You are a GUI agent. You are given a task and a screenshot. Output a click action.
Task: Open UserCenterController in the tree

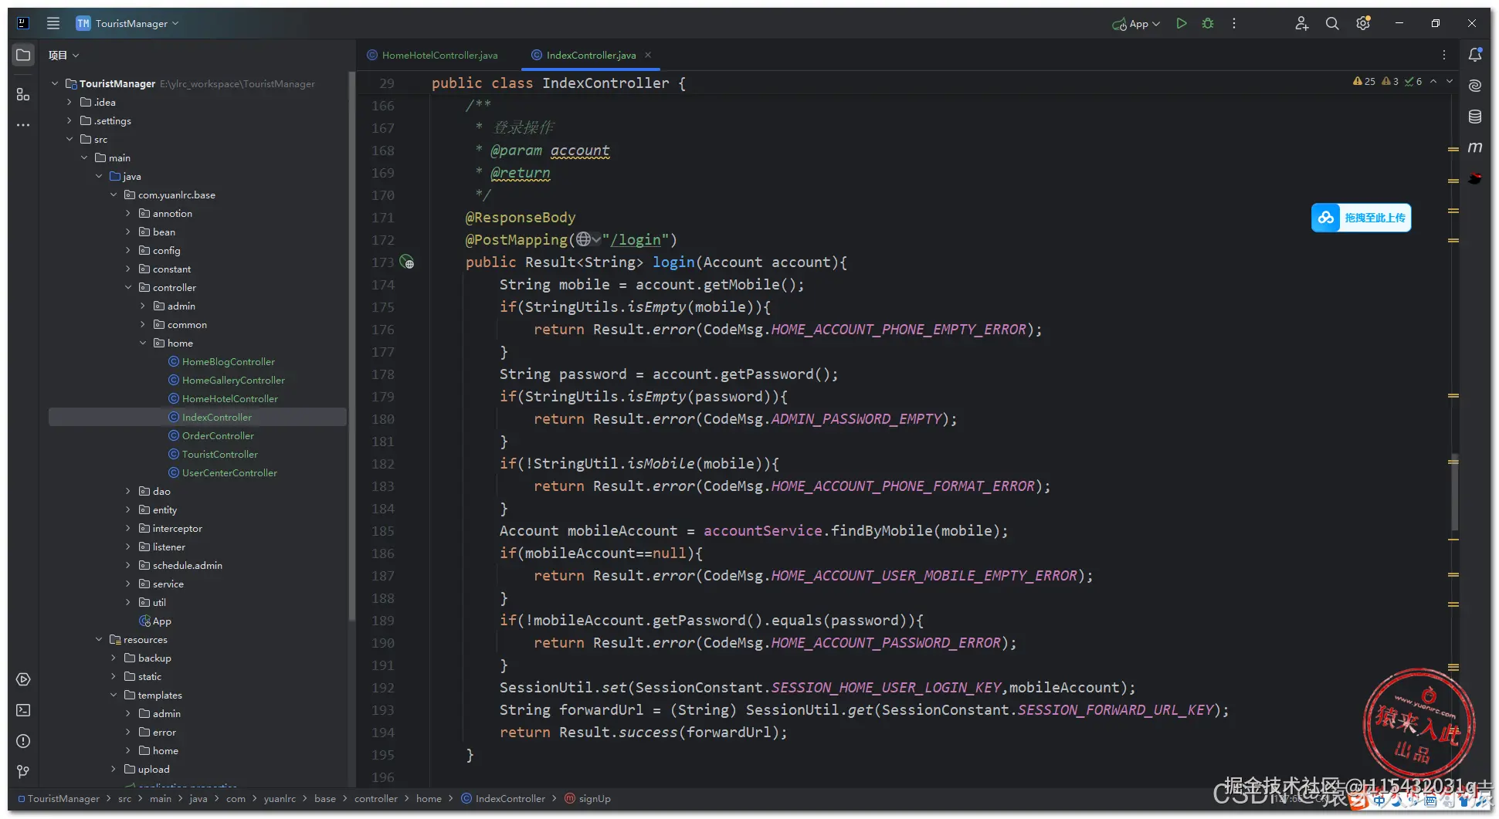click(x=229, y=472)
